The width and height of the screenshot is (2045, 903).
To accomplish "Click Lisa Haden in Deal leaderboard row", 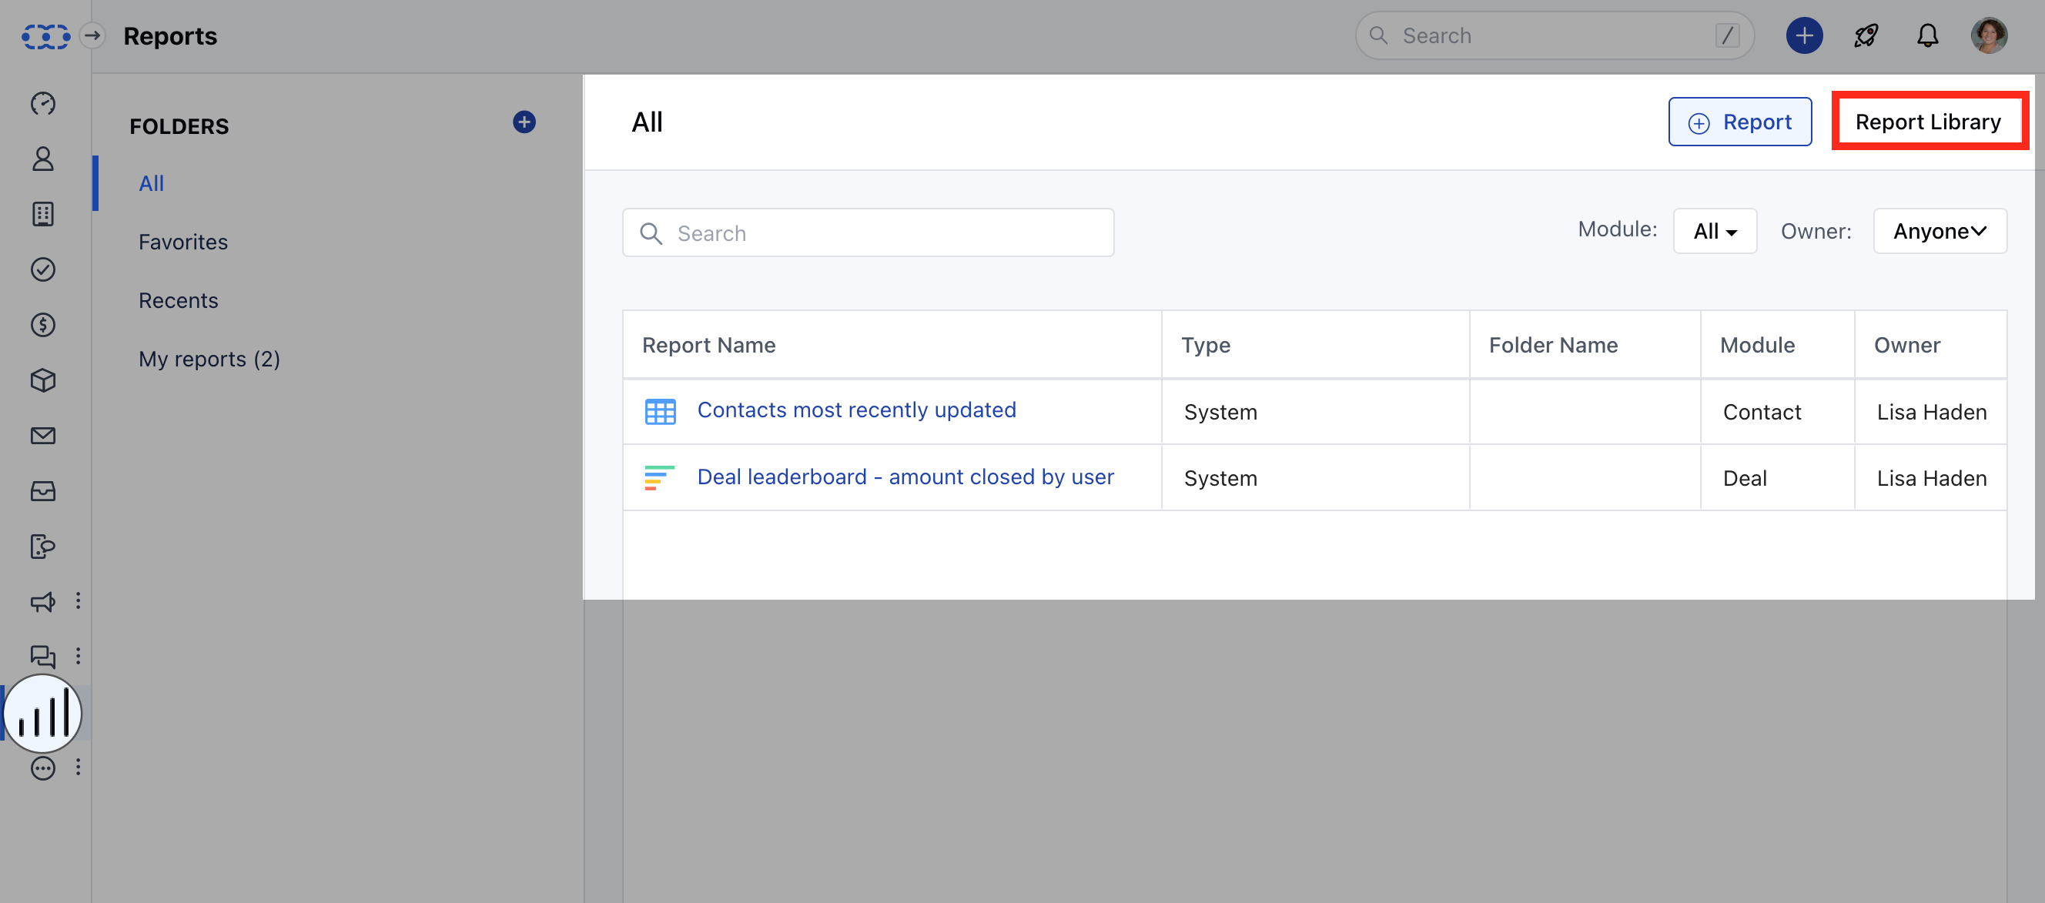I will [1932, 479].
